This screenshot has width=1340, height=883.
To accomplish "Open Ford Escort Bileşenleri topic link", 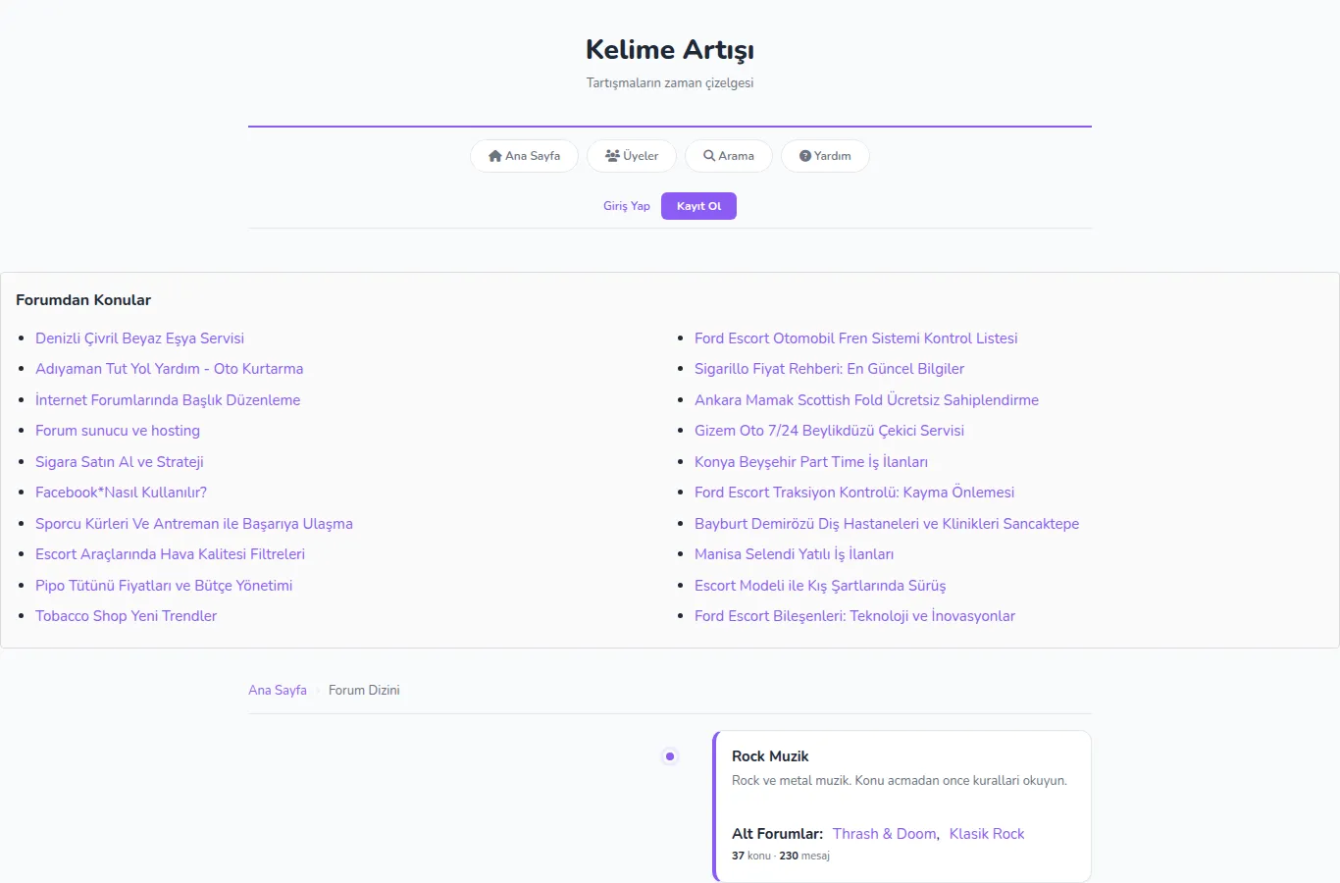I will (x=854, y=616).
